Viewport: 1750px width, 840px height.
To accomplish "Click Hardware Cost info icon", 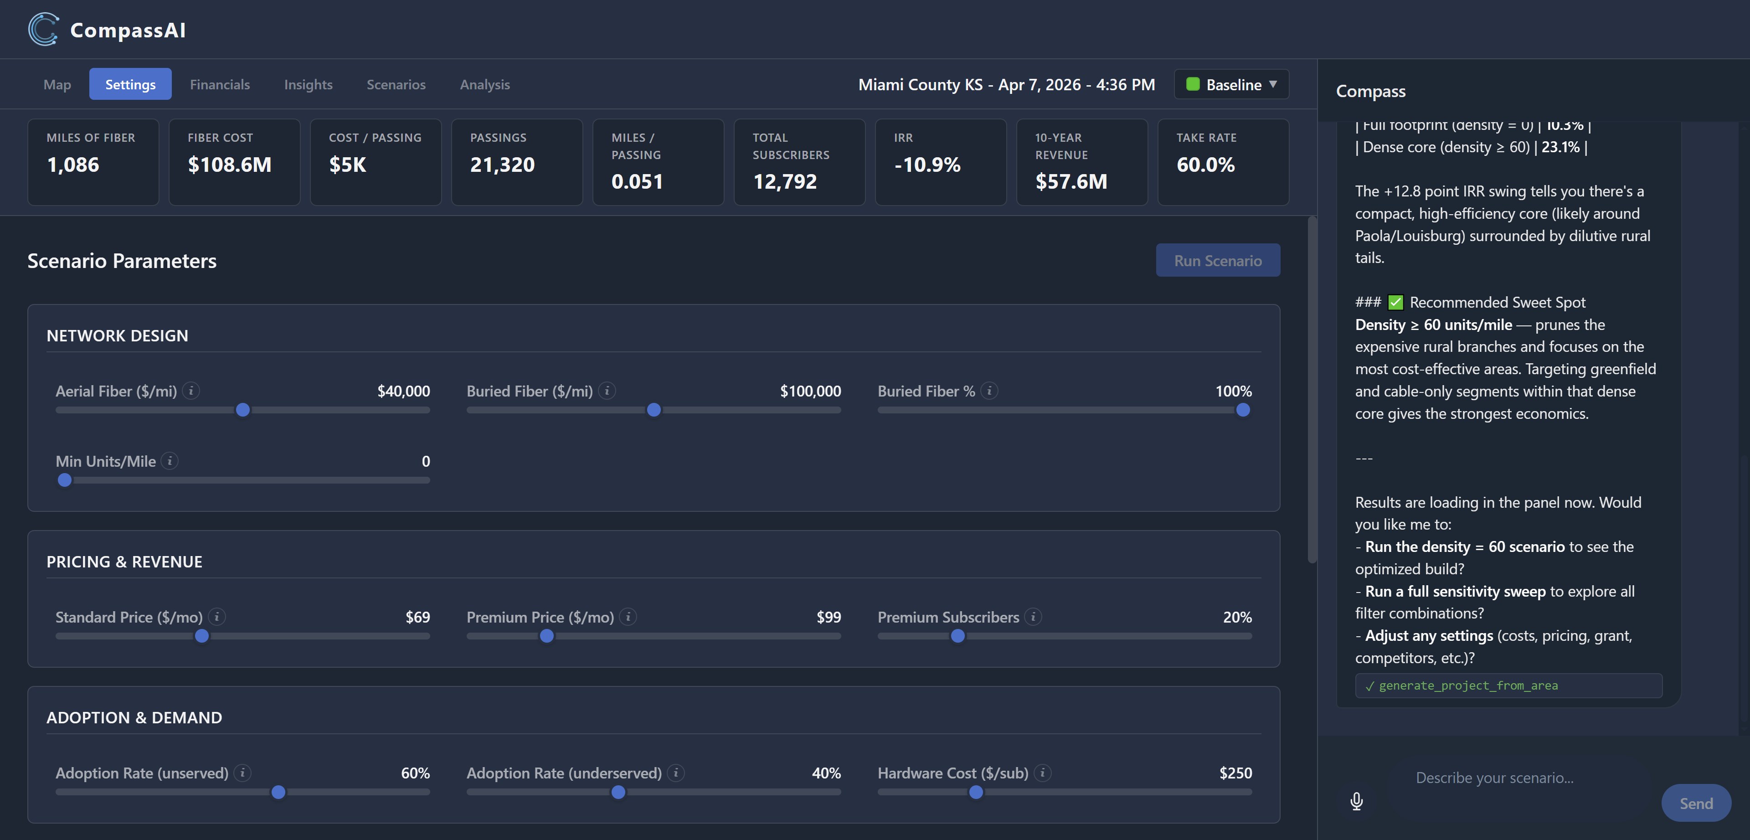I will tap(1042, 773).
